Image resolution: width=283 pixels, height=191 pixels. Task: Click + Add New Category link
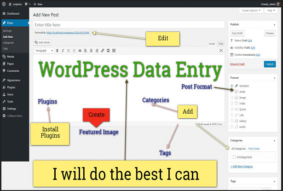[x=242, y=166]
